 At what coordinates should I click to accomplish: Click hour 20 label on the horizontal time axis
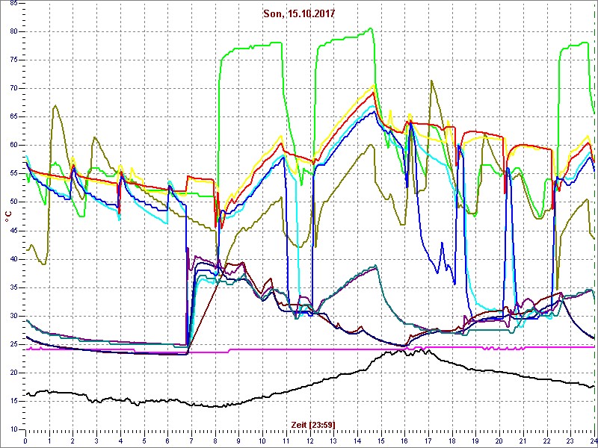pyautogui.click(x=499, y=441)
